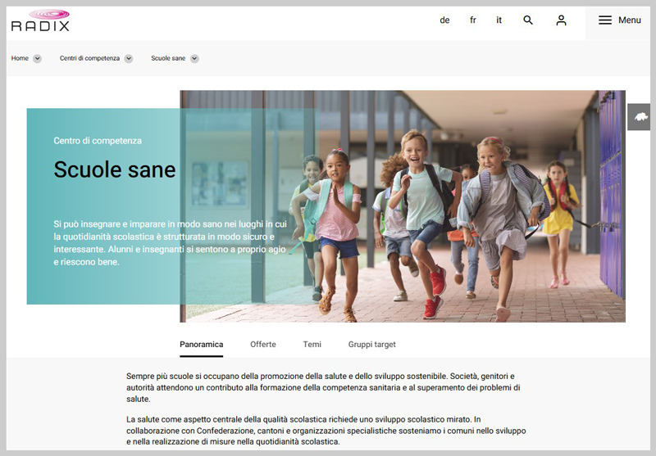
Task: Open the search magnifier icon
Action: click(x=528, y=20)
